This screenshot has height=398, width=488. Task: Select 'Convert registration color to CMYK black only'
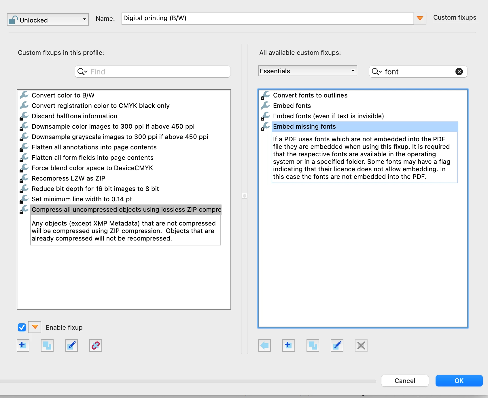101,106
